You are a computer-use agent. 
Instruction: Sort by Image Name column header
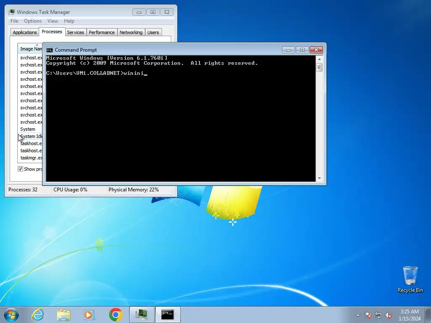tap(30, 49)
